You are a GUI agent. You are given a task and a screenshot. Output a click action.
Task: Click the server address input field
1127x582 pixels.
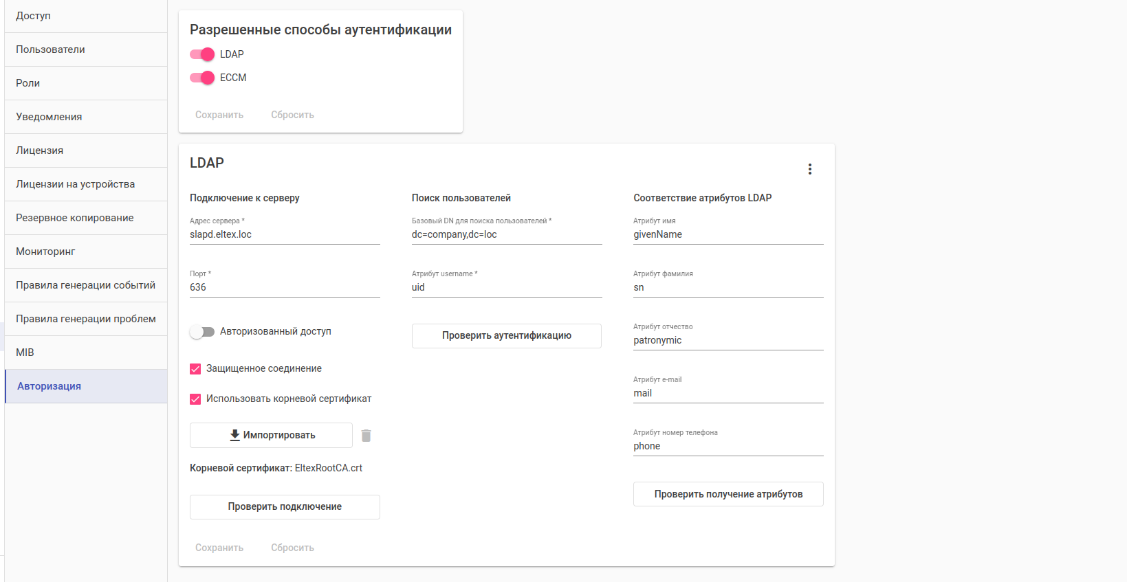point(285,235)
